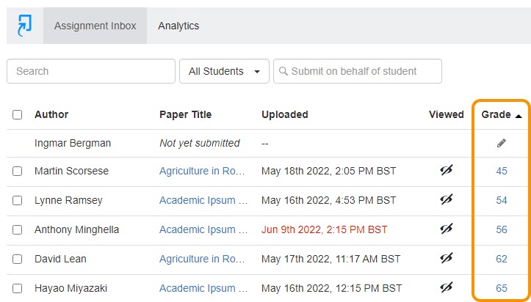Click the magnifier icon in the submit-on-behalf field
This screenshot has height=302, width=531.
pos(283,71)
